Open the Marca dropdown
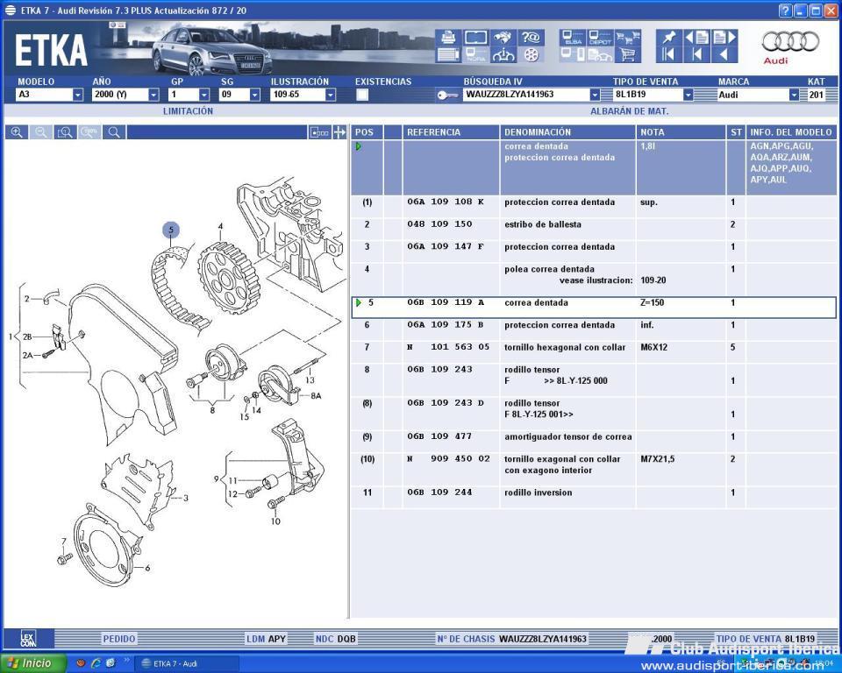The width and height of the screenshot is (842, 673). pos(794,95)
